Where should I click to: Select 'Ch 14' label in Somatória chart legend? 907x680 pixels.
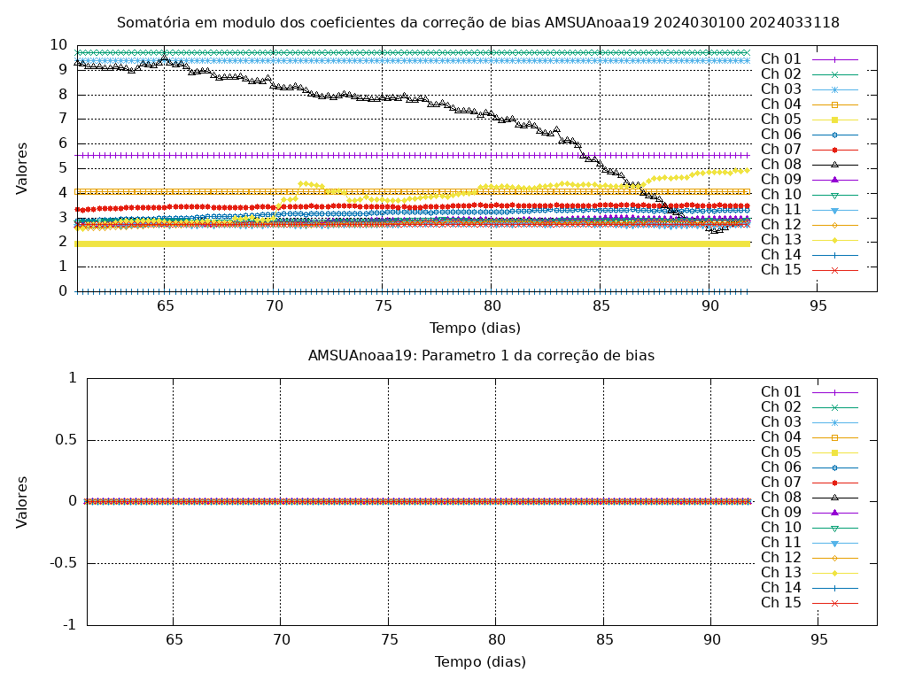(x=781, y=254)
